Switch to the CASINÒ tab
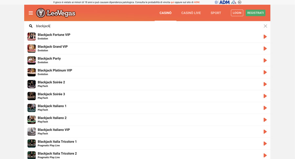This screenshot has height=159, width=295. tap(166, 13)
